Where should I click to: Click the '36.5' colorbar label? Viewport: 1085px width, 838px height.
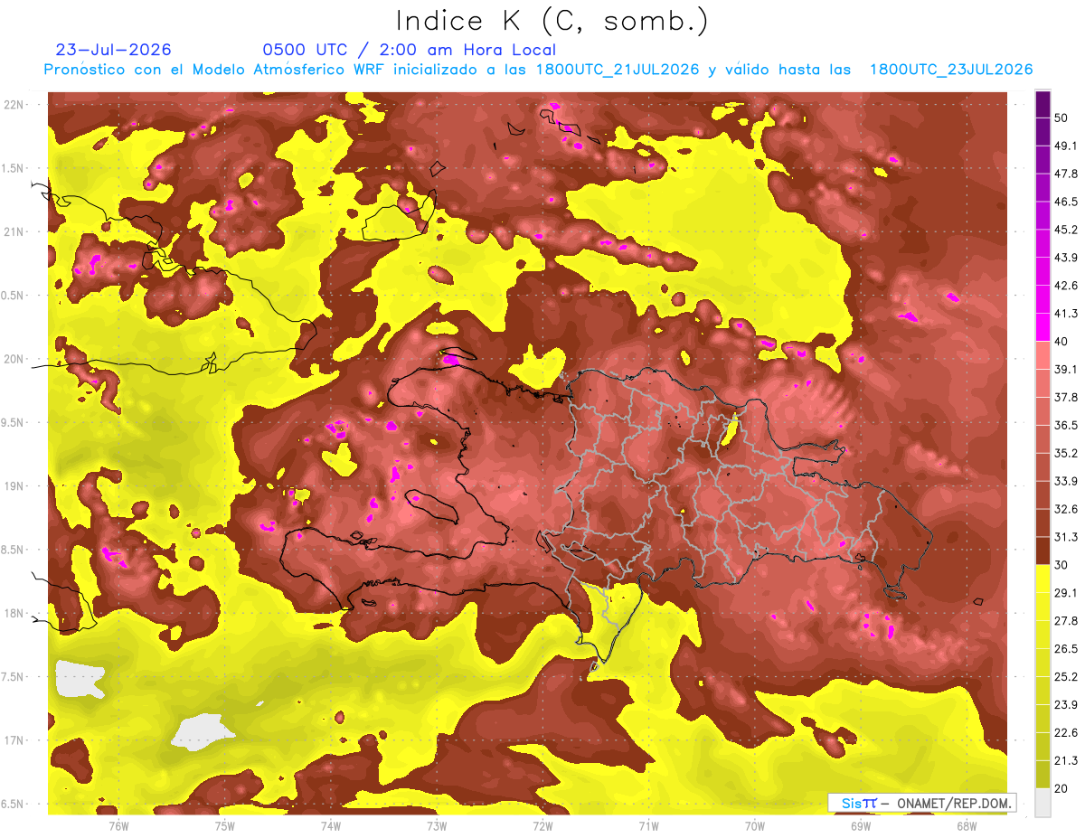1065,426
